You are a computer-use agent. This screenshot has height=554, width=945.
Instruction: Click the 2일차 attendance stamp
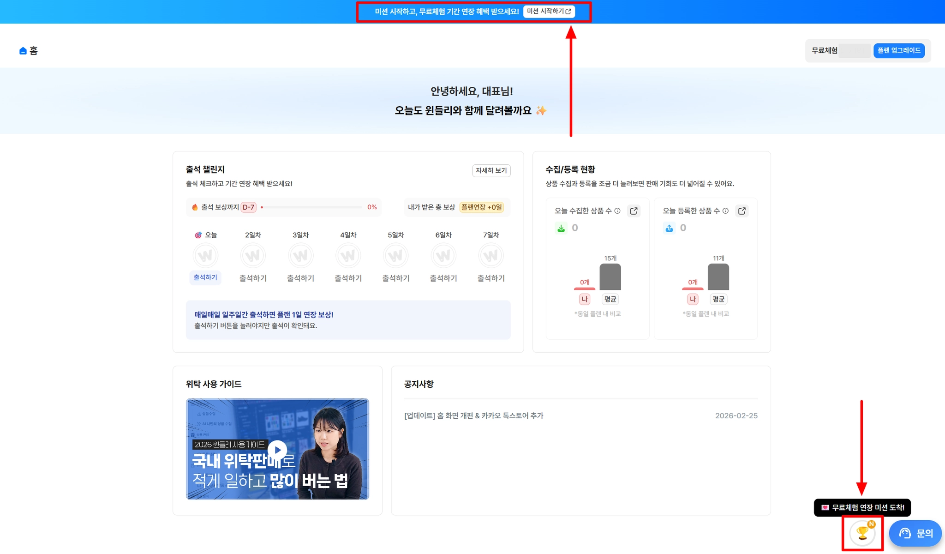(x=253, y=256)
